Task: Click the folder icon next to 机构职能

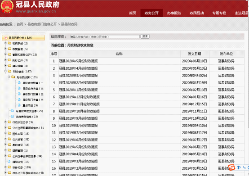Action: coord(9,43)
